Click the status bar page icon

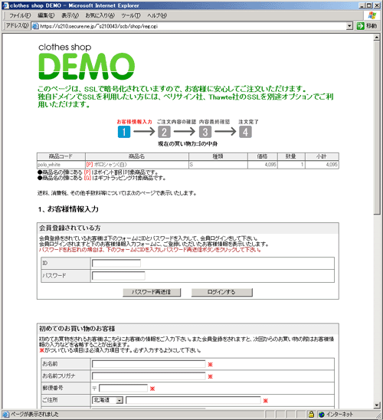(x=5, y=415)
